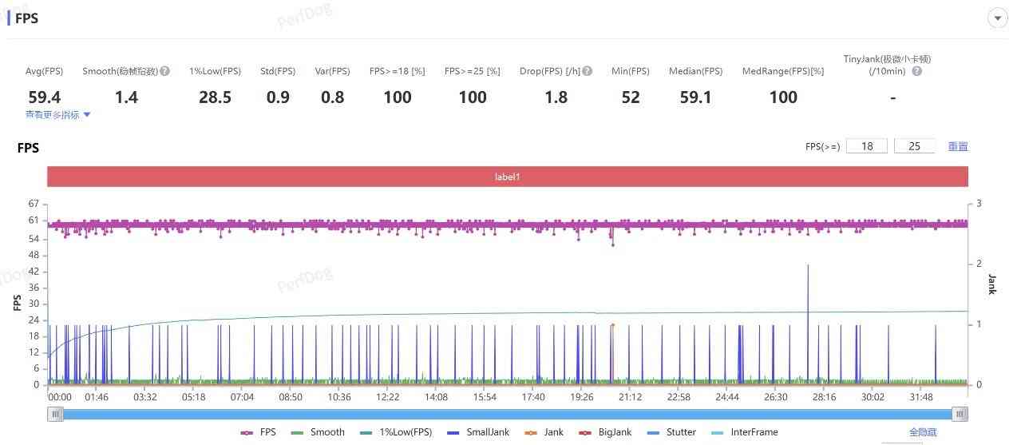The height and width of the screenshot is (445, 1013).
Task: Select the red label1 bar
Action: pyautogui.click(x=507, y=177)
